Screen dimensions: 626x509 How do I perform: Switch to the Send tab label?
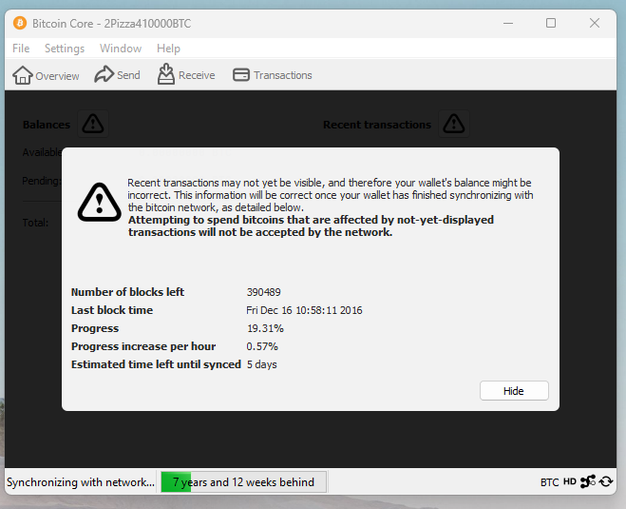(x=128, y=75)
